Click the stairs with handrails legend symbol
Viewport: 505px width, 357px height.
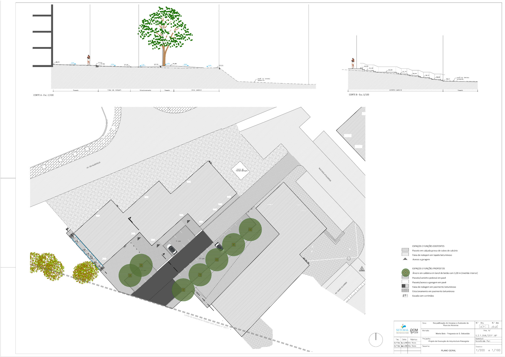coord(405,296)
